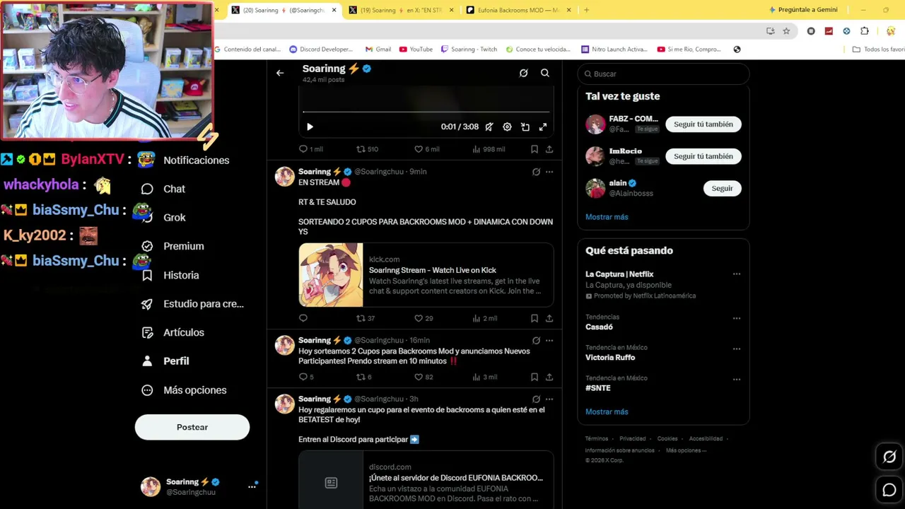Follow alain with the Seguir button
Image resolution: width=905 pixels, height=509 pixels.
click(x=722, y=189)
